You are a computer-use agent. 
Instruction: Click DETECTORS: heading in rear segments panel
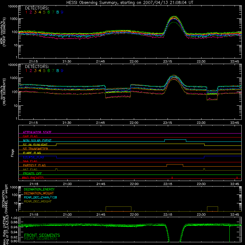[37, 66]
